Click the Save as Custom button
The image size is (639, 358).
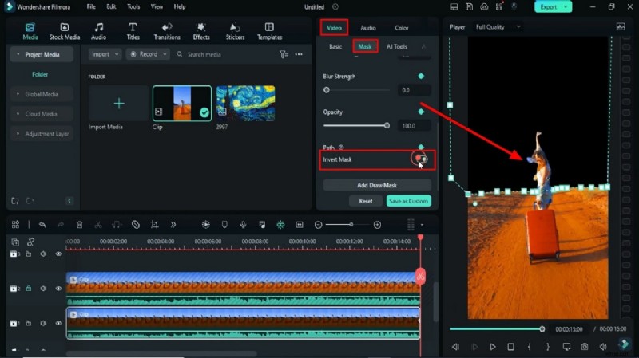[x=408, y=201]
